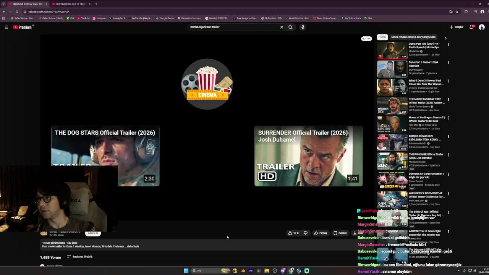The image size is (489, 275).
Task: Open a new browser tab
Action: [x=96, y=4]
